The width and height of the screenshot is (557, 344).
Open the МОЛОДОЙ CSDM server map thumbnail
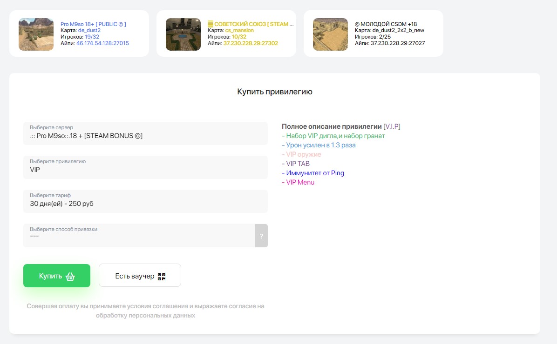tap(330, 34)
